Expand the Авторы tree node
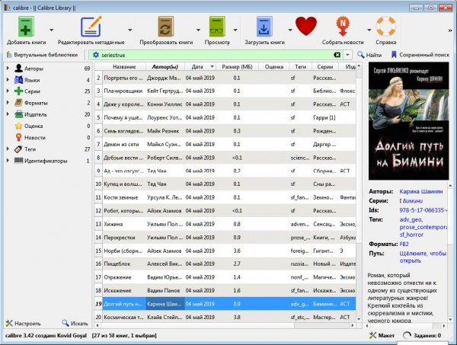This screenshot has height=345, width=457. [8, 69]
